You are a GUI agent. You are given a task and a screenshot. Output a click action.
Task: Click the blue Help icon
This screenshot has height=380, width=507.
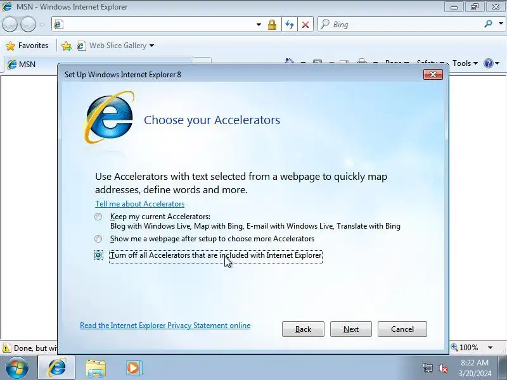point(488,63)
